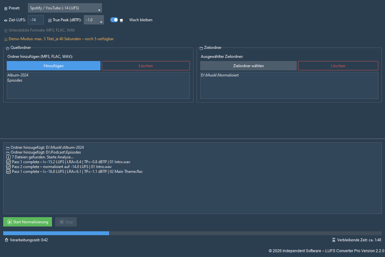Toggle the Wach bleiben switch

point(114,20)
